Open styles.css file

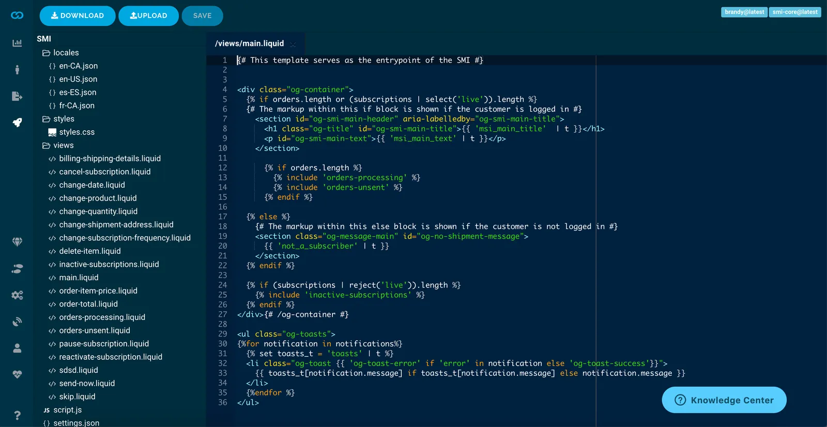pyautogui.click(x=71, y=132)
